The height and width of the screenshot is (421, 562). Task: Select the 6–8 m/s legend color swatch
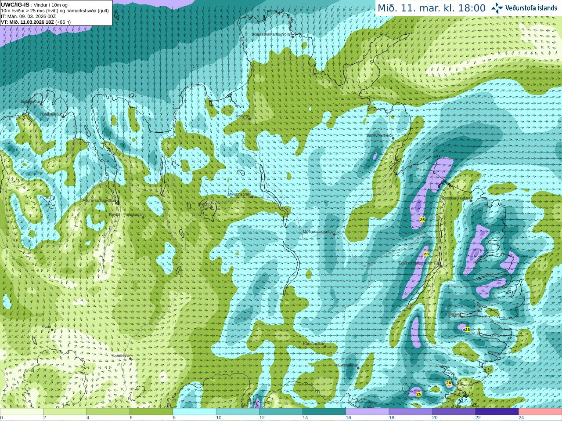151,412
